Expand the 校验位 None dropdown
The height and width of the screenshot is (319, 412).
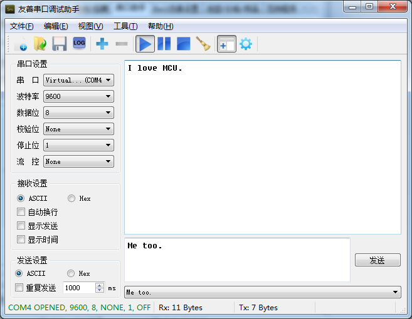coord(78,129)
